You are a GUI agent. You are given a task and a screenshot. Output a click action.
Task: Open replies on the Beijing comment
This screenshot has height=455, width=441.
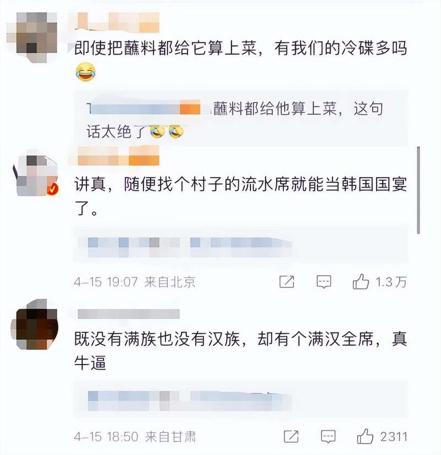click(x=324, y=282)
